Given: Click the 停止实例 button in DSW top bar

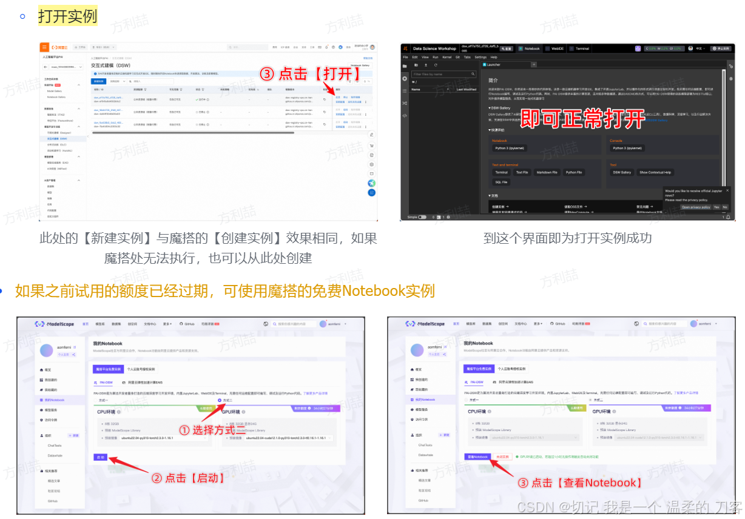Looking at the screenshot, I should (x=721, y=49).
